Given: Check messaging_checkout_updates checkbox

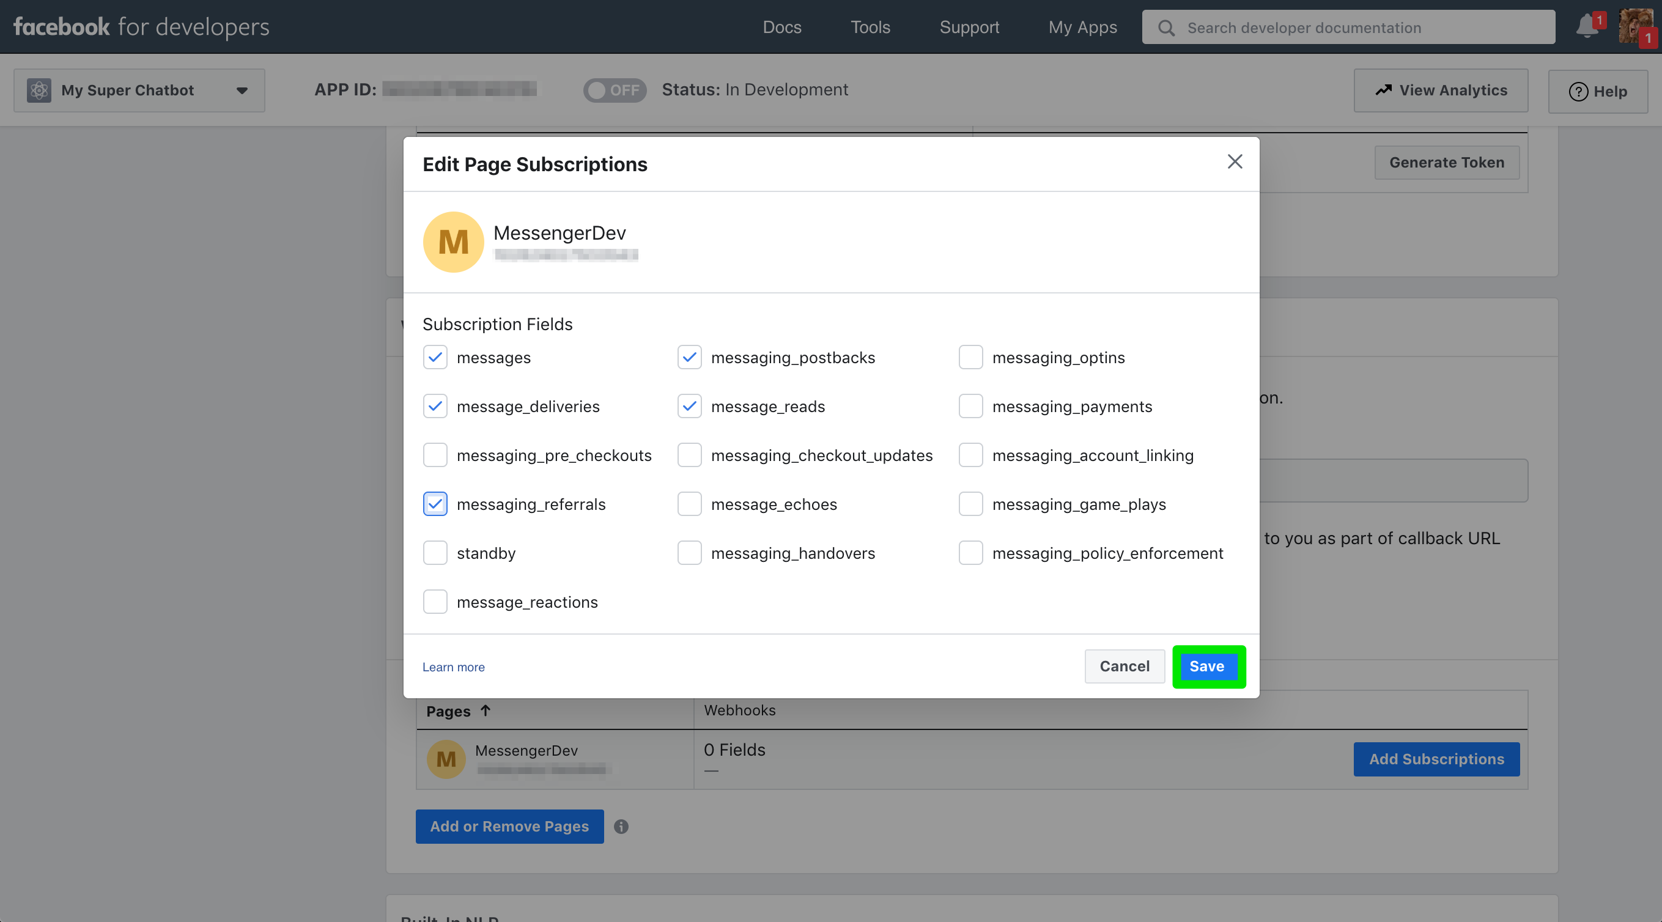Looking at the screenshot, I should click(x=689, y=455).
